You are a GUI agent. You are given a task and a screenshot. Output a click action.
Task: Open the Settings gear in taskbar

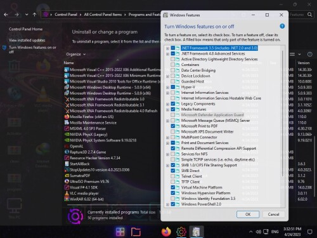(x=181, y=232)
